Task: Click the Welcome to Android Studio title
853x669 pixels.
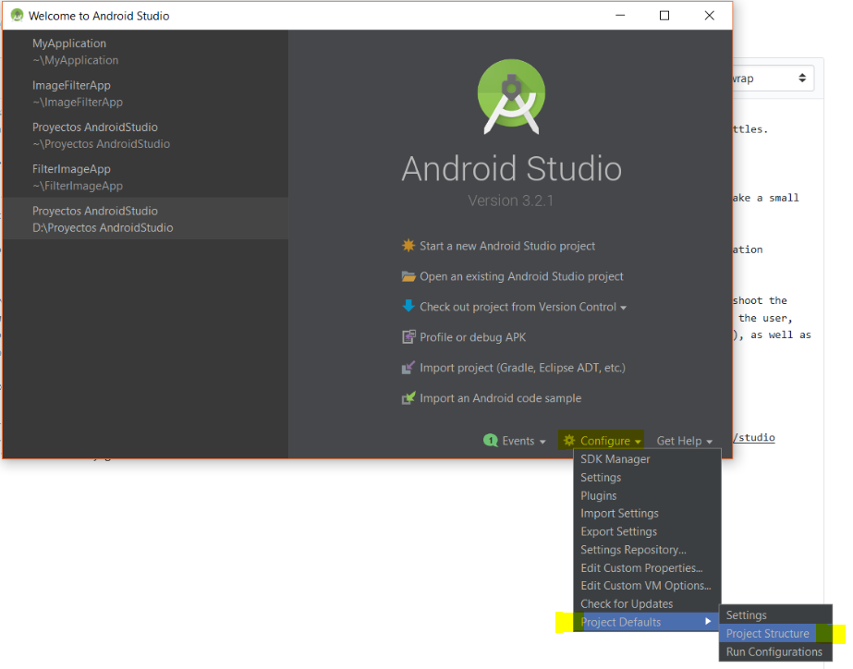Action: click(99, 16)
